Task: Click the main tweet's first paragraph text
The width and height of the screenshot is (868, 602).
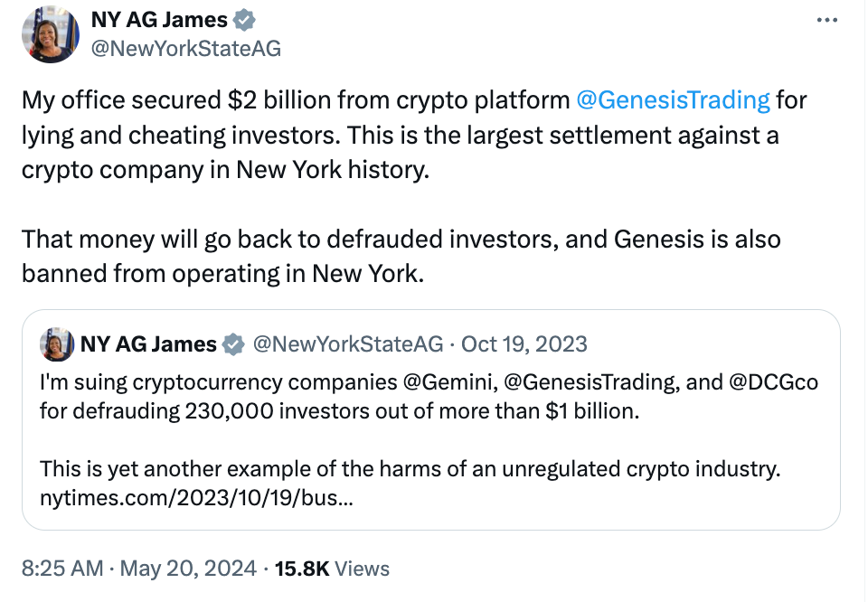Action: [414, 135]
